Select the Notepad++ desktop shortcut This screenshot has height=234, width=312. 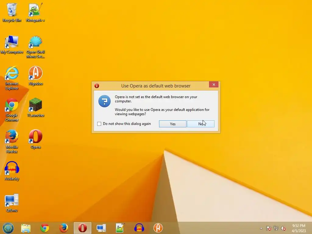[x=35, y=12]
